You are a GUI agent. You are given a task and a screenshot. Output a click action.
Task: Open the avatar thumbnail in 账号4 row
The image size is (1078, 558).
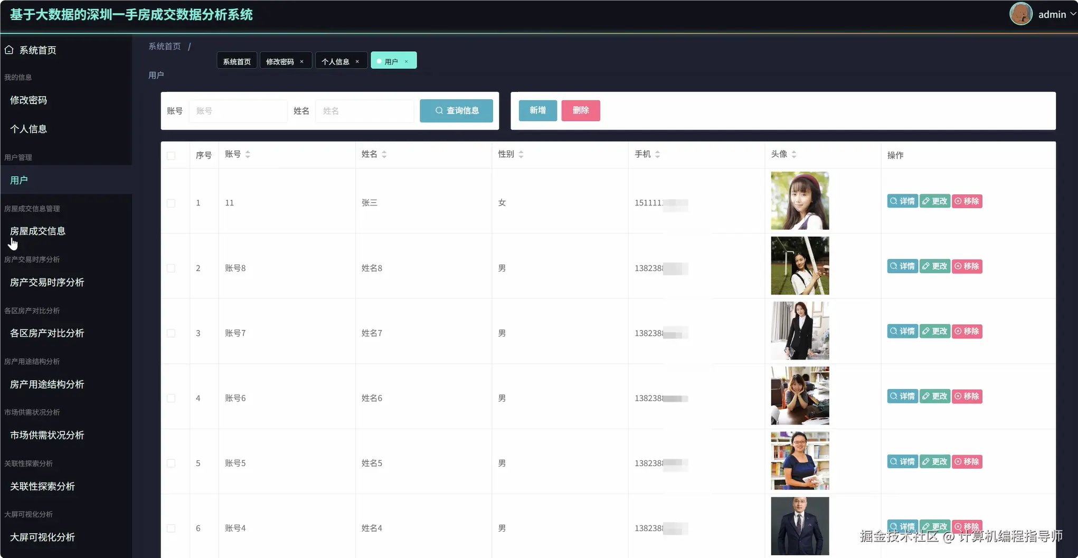click(800, 526)
